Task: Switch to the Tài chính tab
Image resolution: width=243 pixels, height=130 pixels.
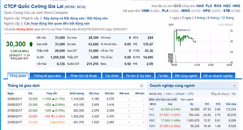Action: click(112, 76)
